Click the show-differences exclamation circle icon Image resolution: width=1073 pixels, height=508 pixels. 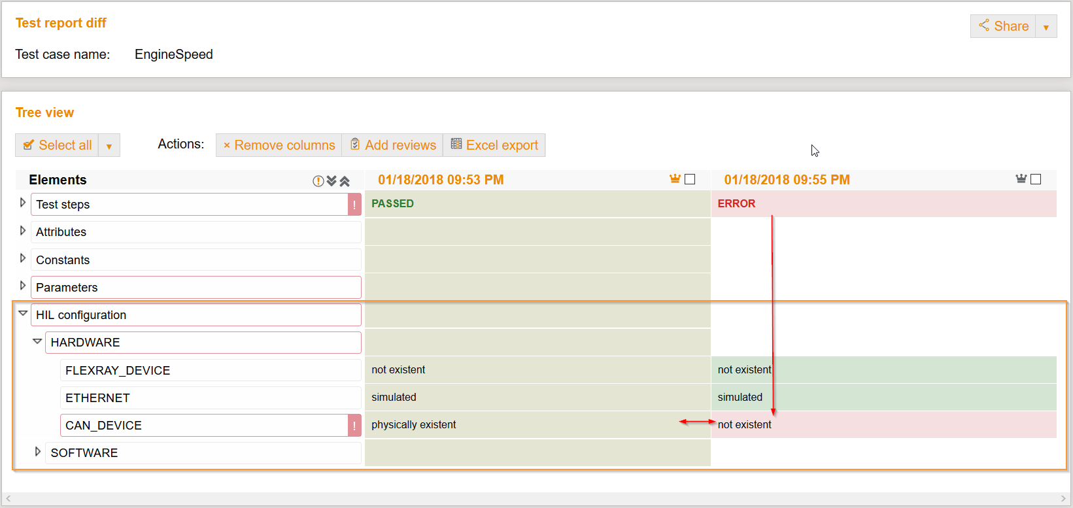(318, 181)
